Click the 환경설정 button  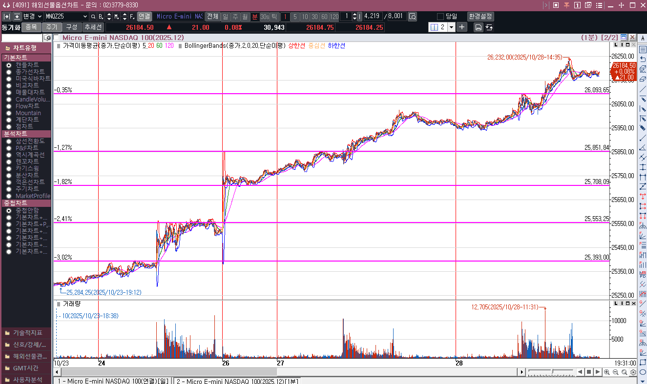(480, 17)
